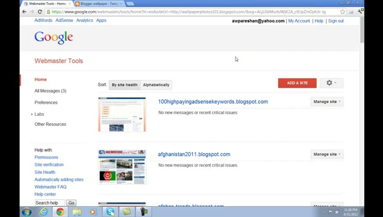
Task: Open the Analytics link
Action: [x=85, y=20]
